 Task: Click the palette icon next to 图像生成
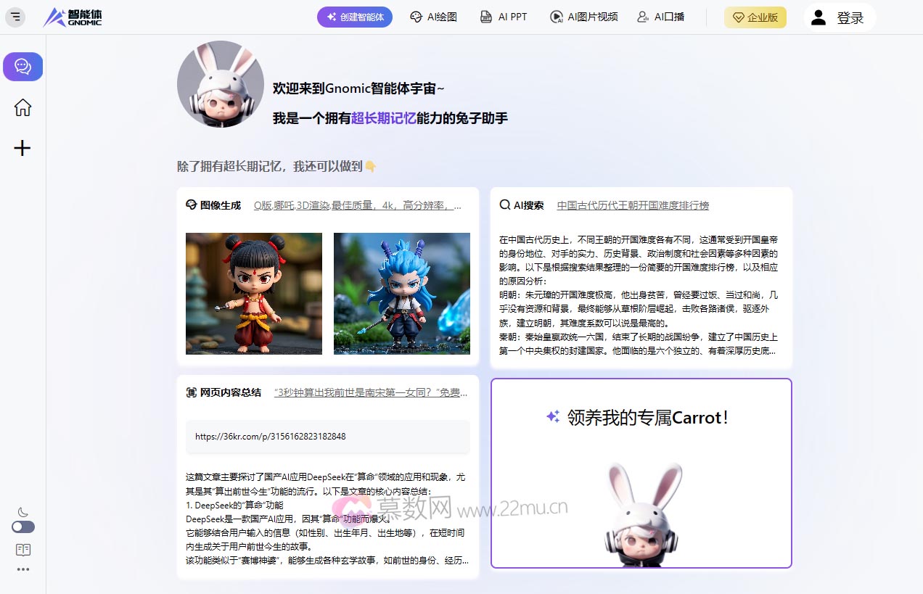(190, 205)
